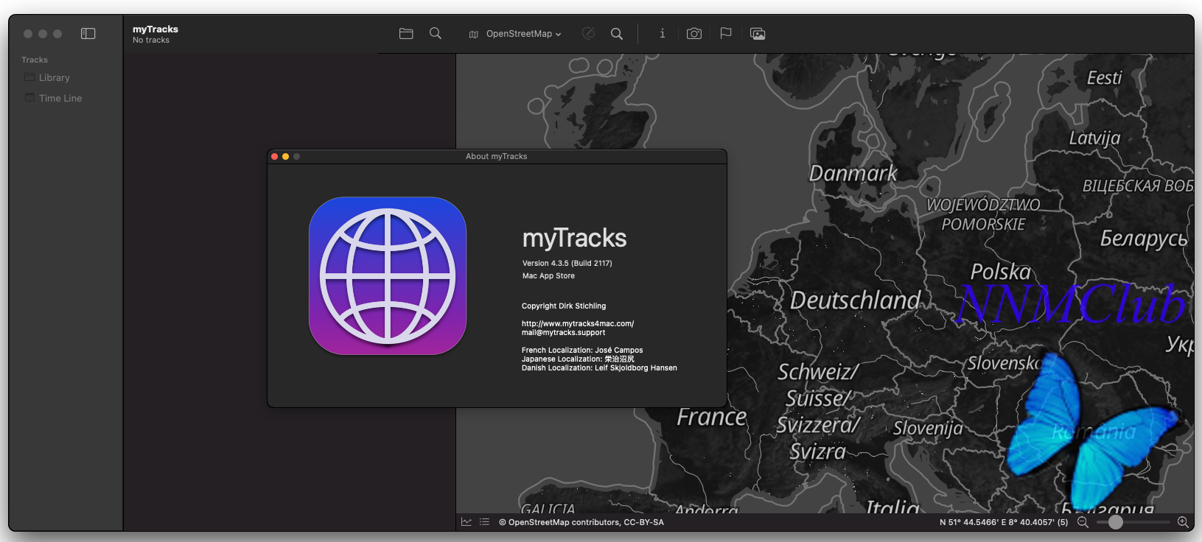
Task: Click the coordinates readout in status bar
Action: (1004, 522)
